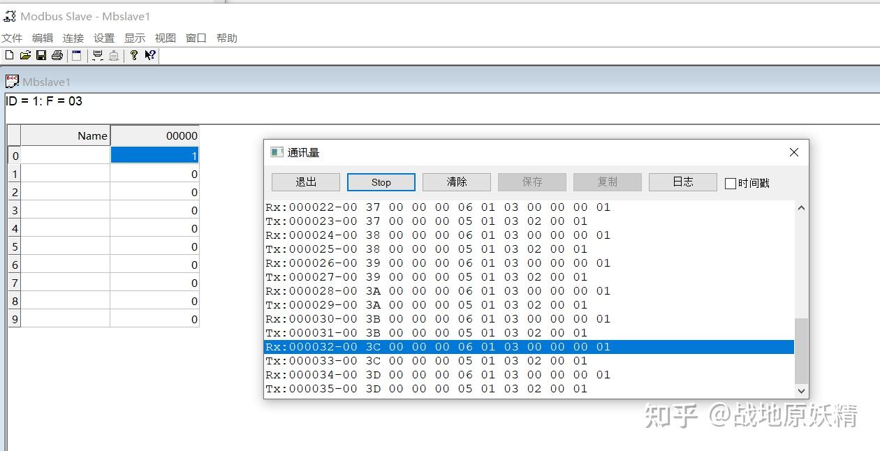Select row header 1

(x=15, y=174)
